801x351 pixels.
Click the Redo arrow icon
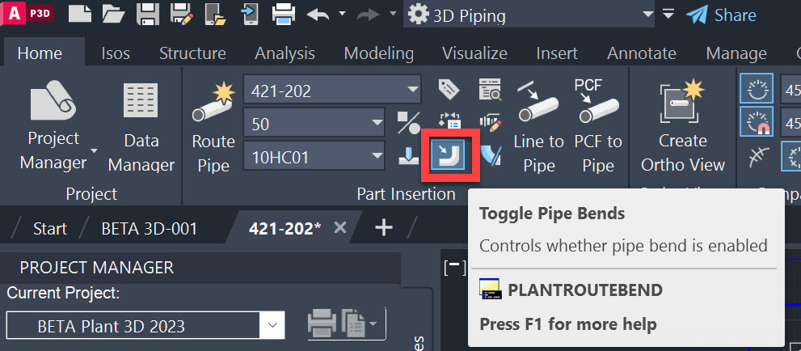tap(368, 15)
